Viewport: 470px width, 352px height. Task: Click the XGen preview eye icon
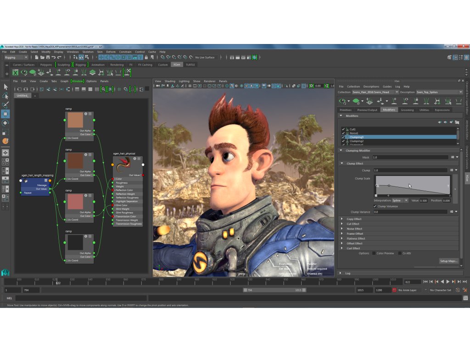click(x=342, y=101)
